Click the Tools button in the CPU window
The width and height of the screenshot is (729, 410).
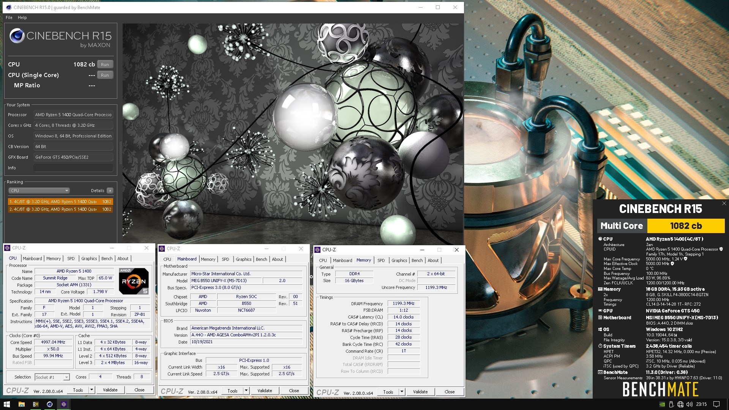78,390
